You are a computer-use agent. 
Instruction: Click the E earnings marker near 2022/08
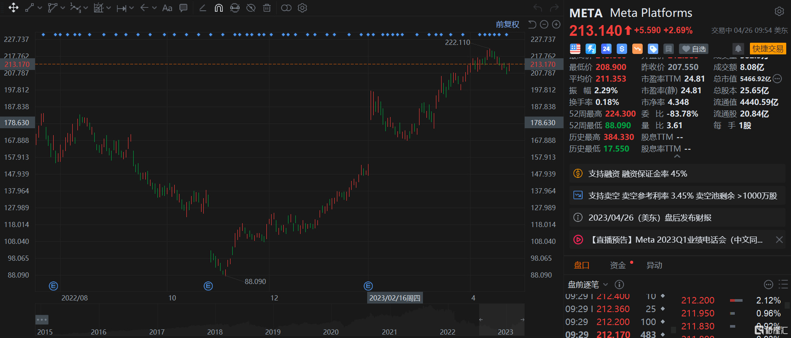point(53,286)
